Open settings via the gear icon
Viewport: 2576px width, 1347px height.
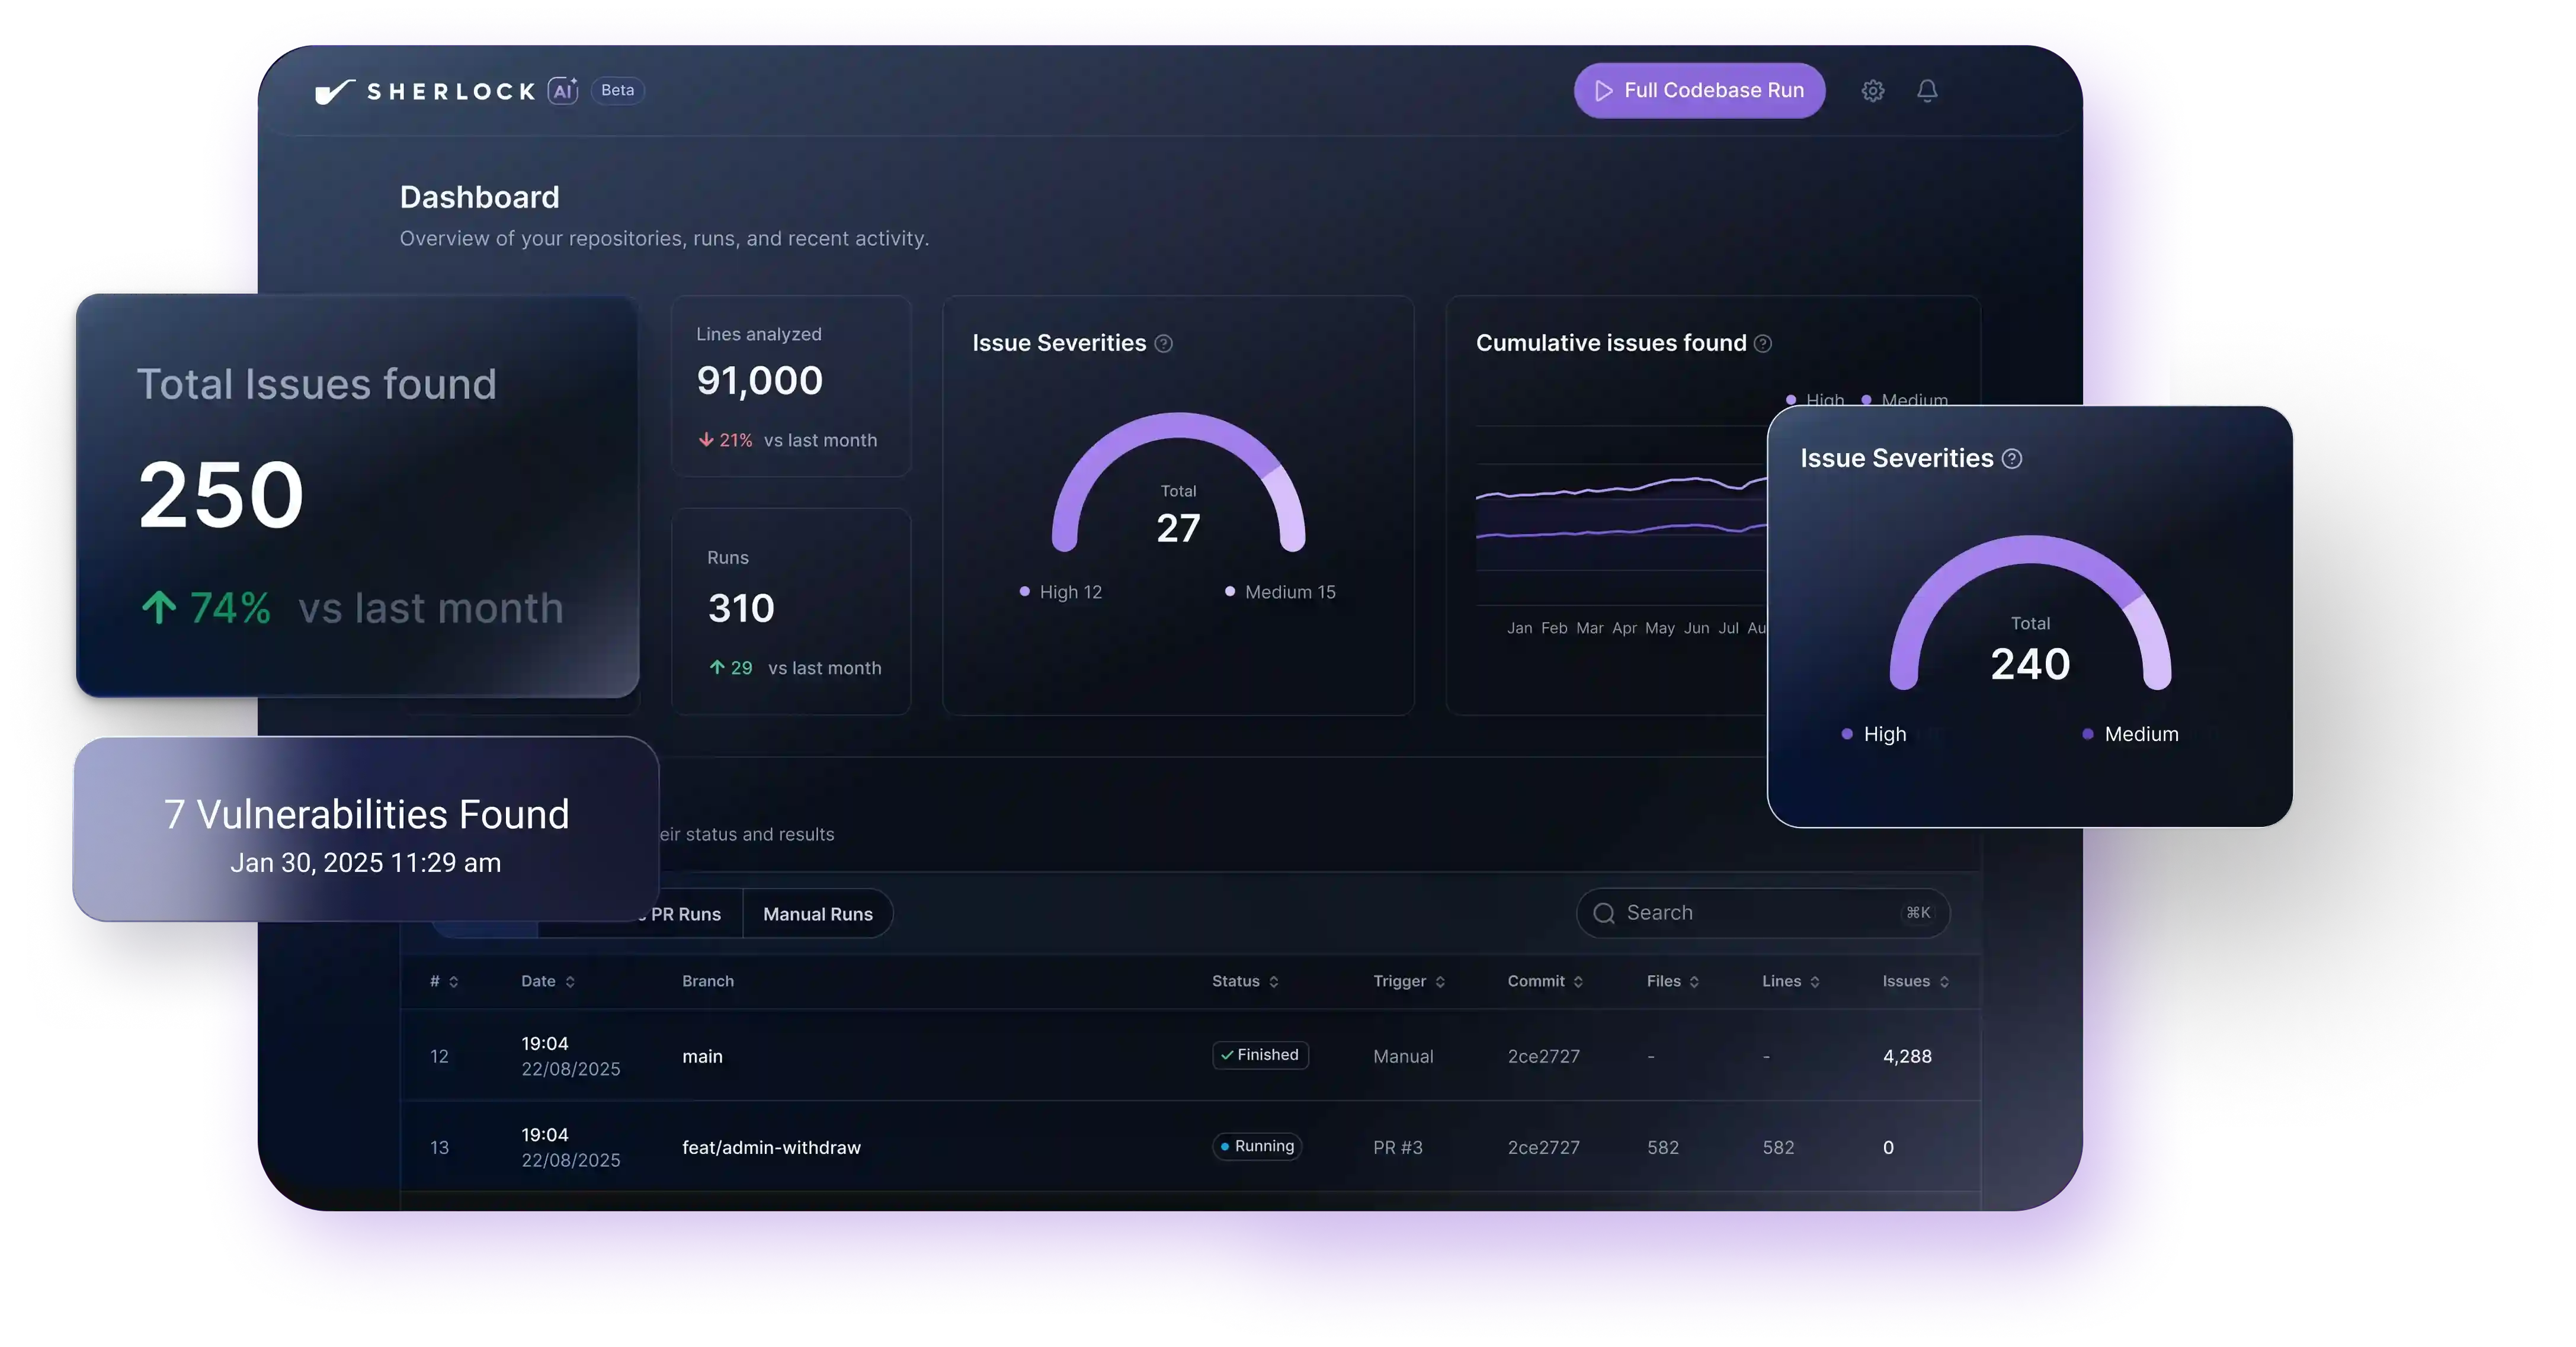1872,91
